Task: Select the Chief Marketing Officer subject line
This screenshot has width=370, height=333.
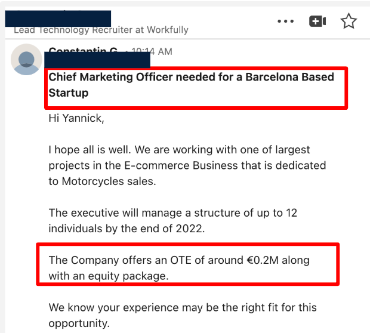Action: pos(191,85)
